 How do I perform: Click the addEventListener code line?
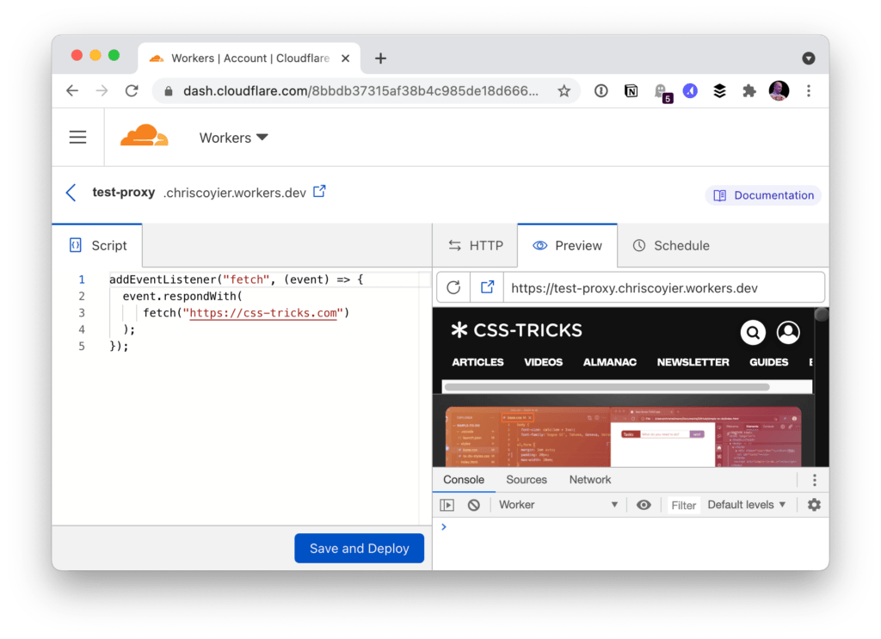(x=237, y=279)
